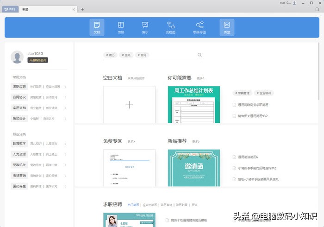Viewport: 324px width, 227px height.
Task: Open the 实用文档 sidebar category
Action: tap(19, 108)
